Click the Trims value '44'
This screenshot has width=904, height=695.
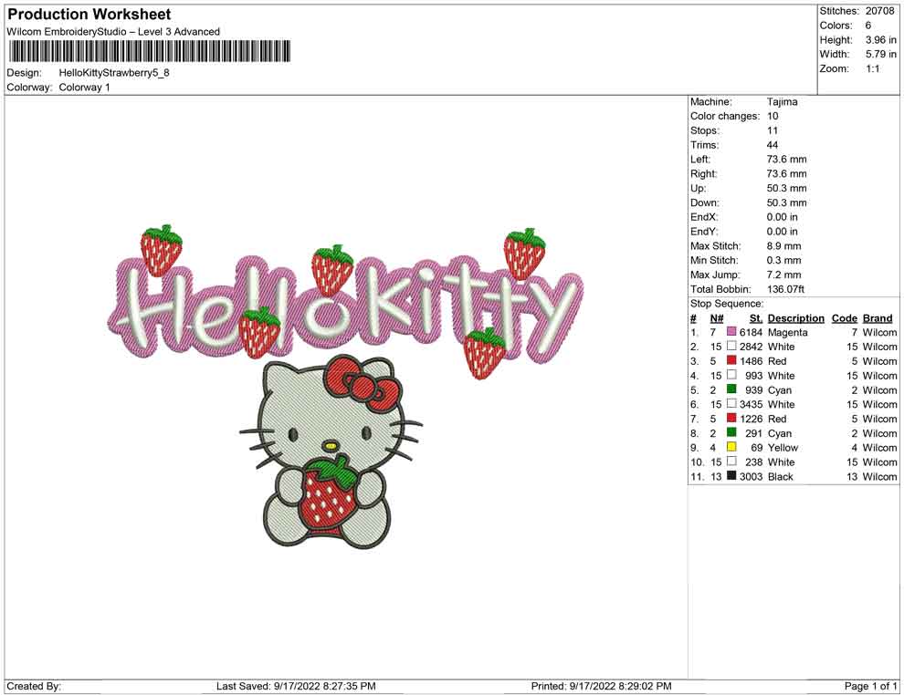point(773,145)
